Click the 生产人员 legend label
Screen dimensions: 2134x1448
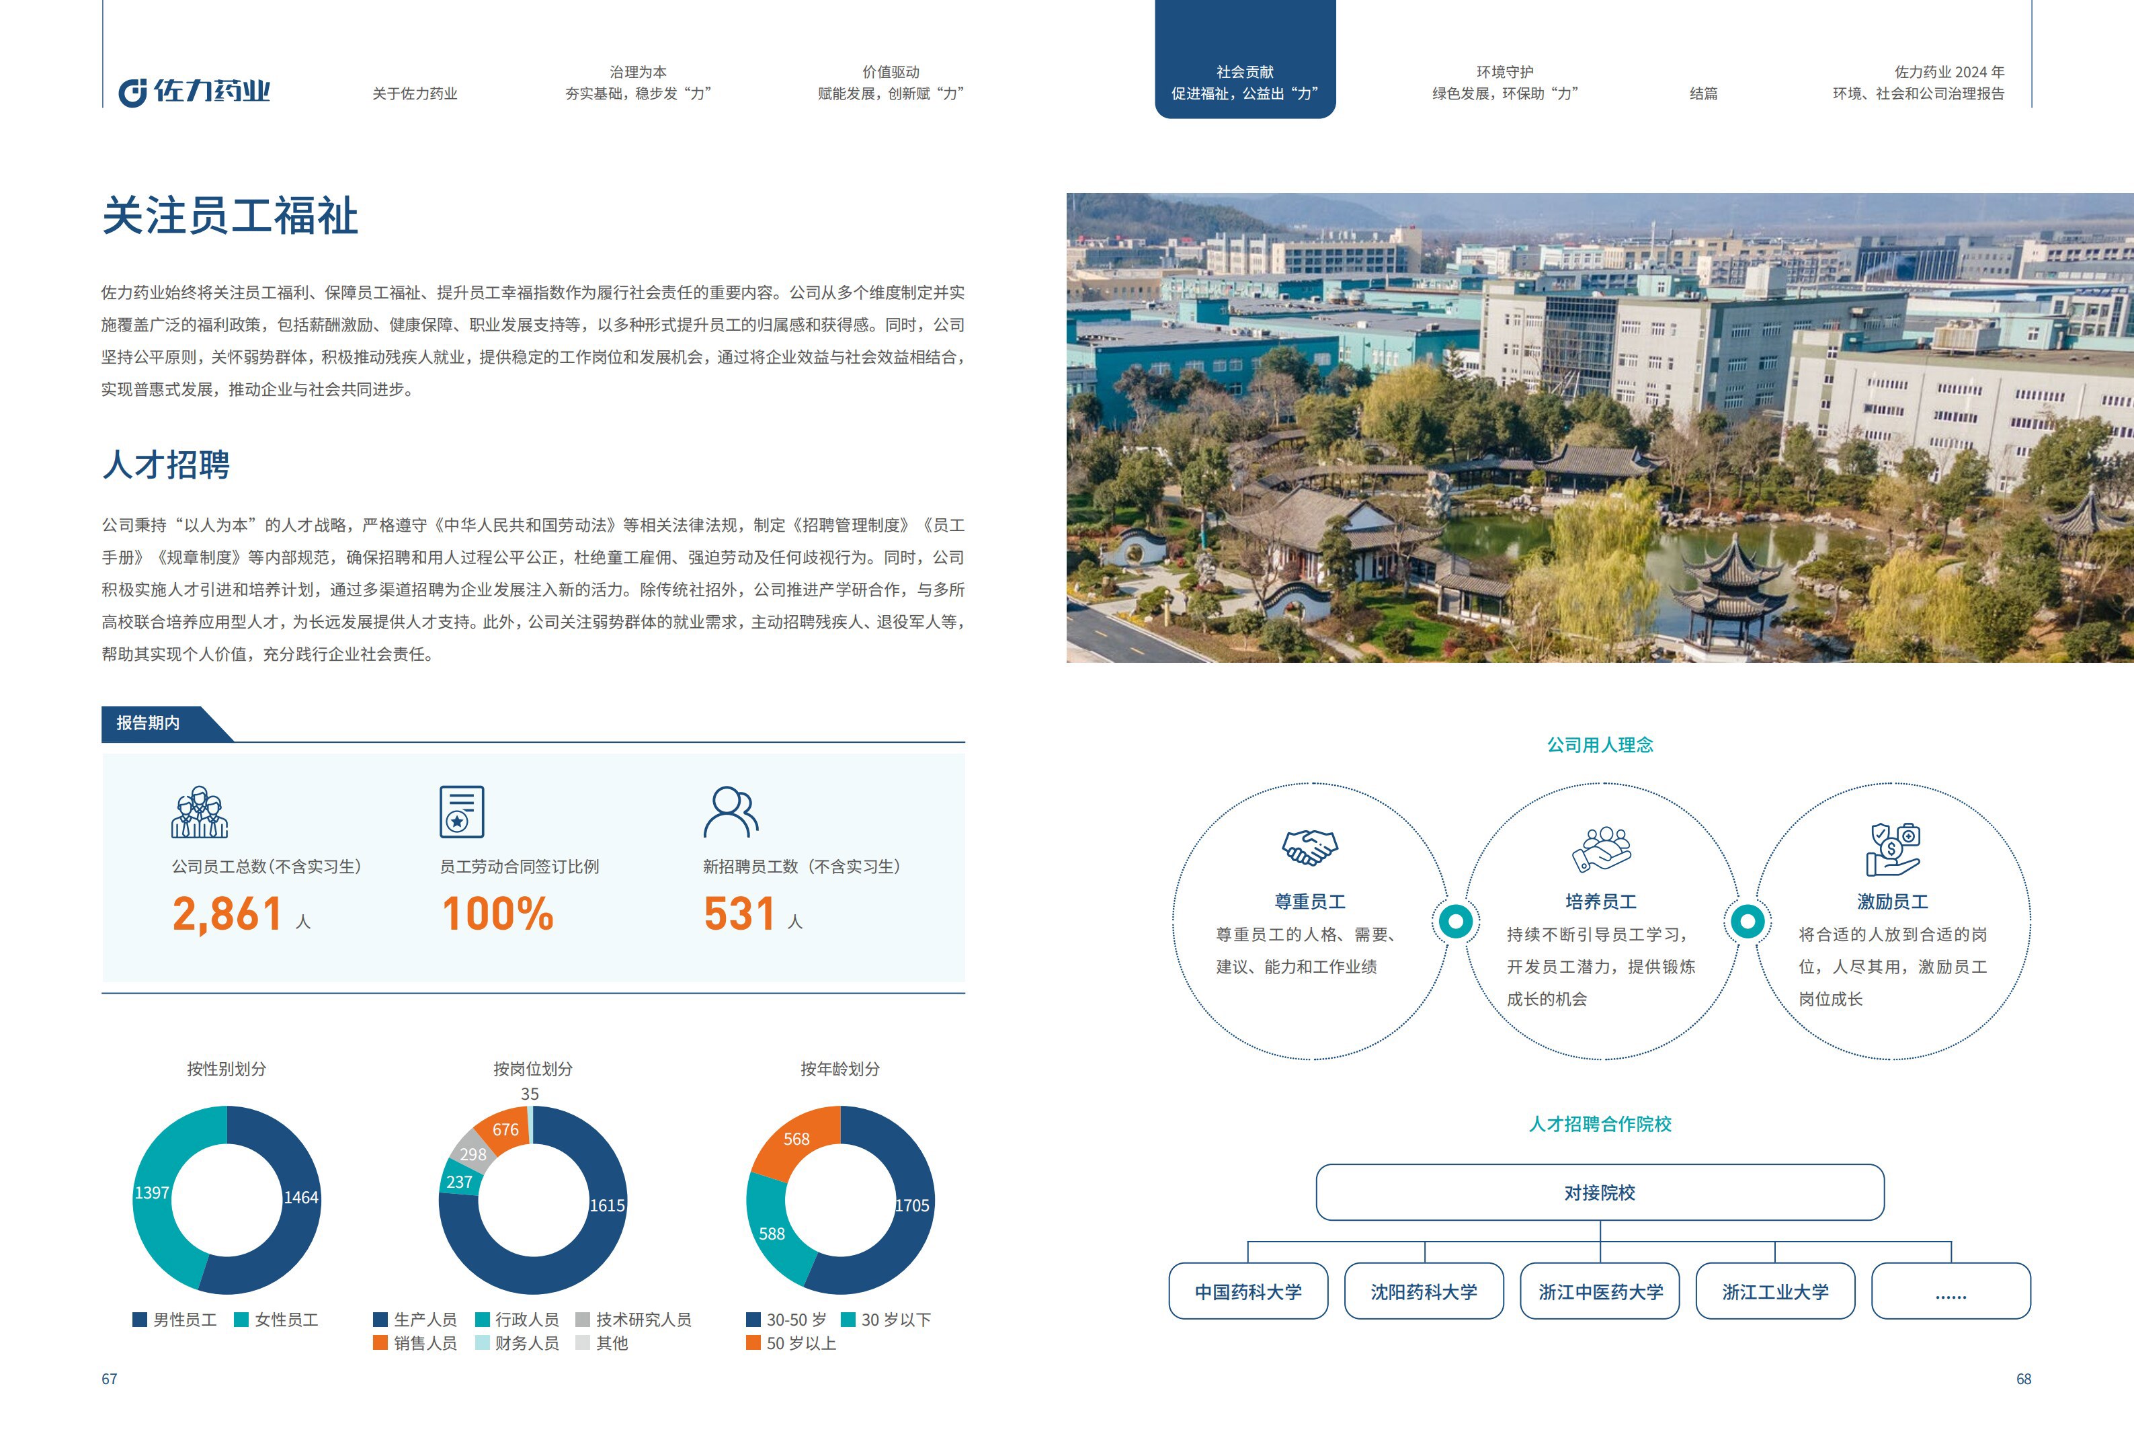click(425, 1320)
